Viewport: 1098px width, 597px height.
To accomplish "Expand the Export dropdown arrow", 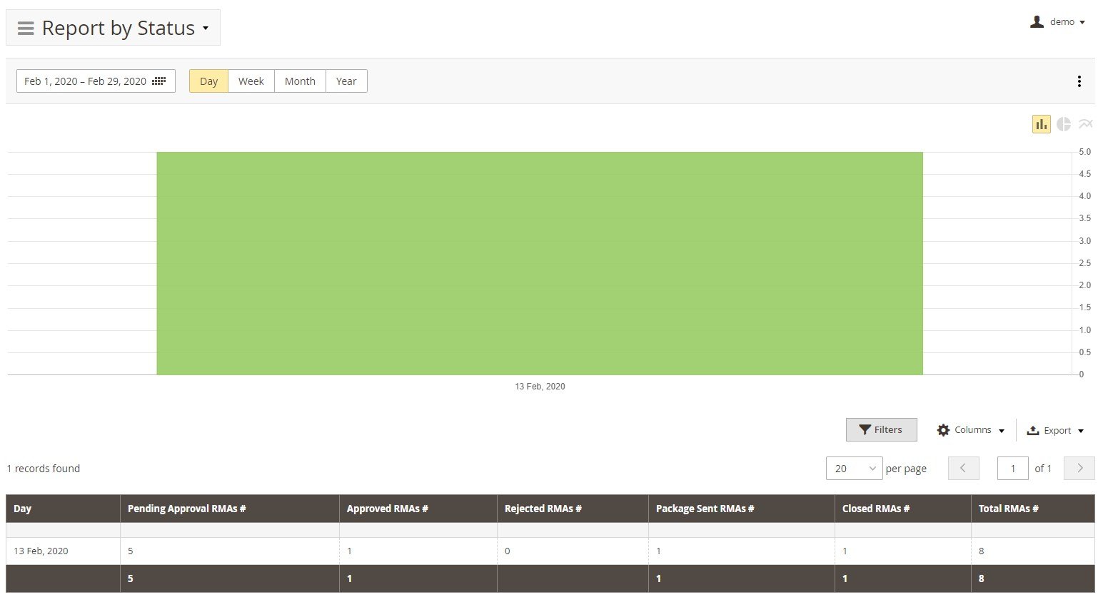I will tap(1081, 431).
